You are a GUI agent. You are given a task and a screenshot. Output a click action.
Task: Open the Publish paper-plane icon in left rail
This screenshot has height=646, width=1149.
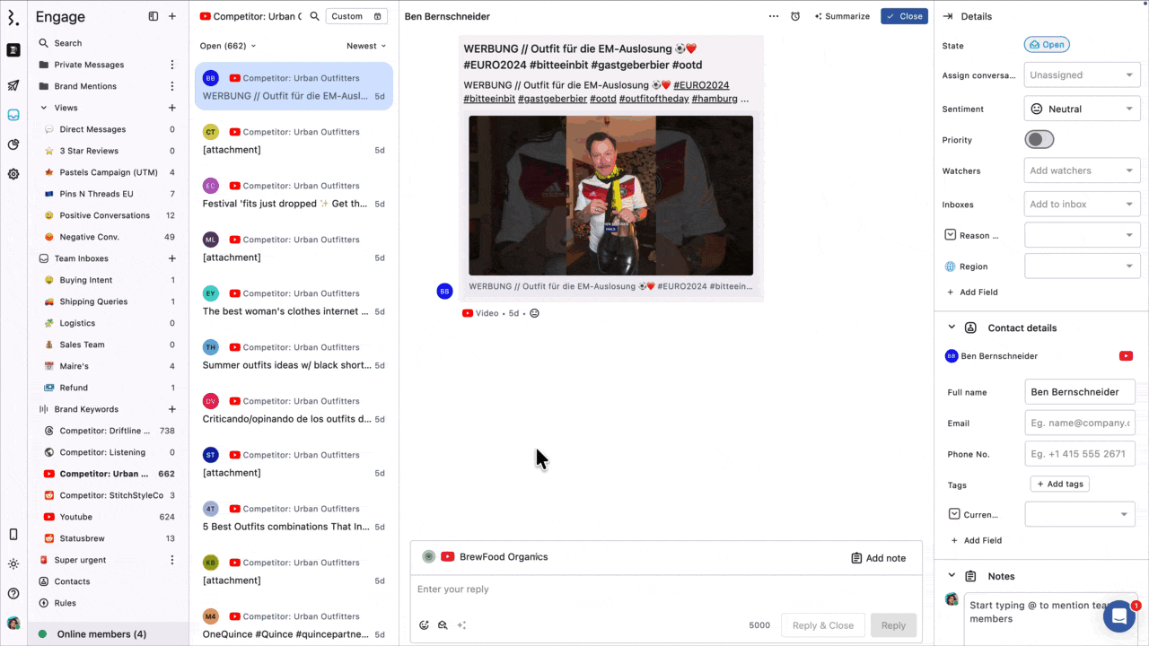pos(13,86)
